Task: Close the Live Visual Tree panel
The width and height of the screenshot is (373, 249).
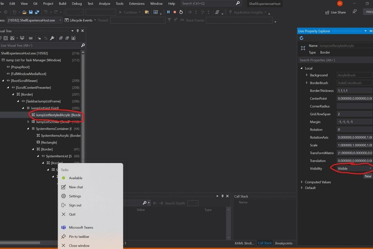Action: (82, 31)
